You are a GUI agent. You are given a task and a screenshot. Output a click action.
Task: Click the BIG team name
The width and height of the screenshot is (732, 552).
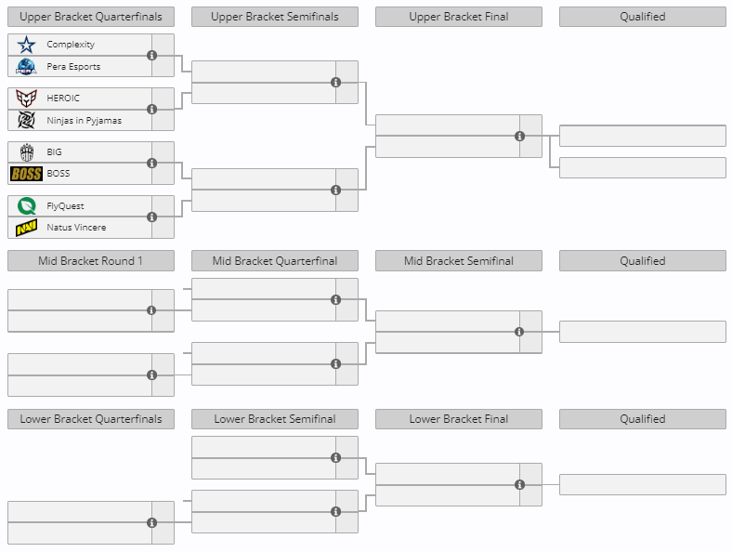pos(54,152)
